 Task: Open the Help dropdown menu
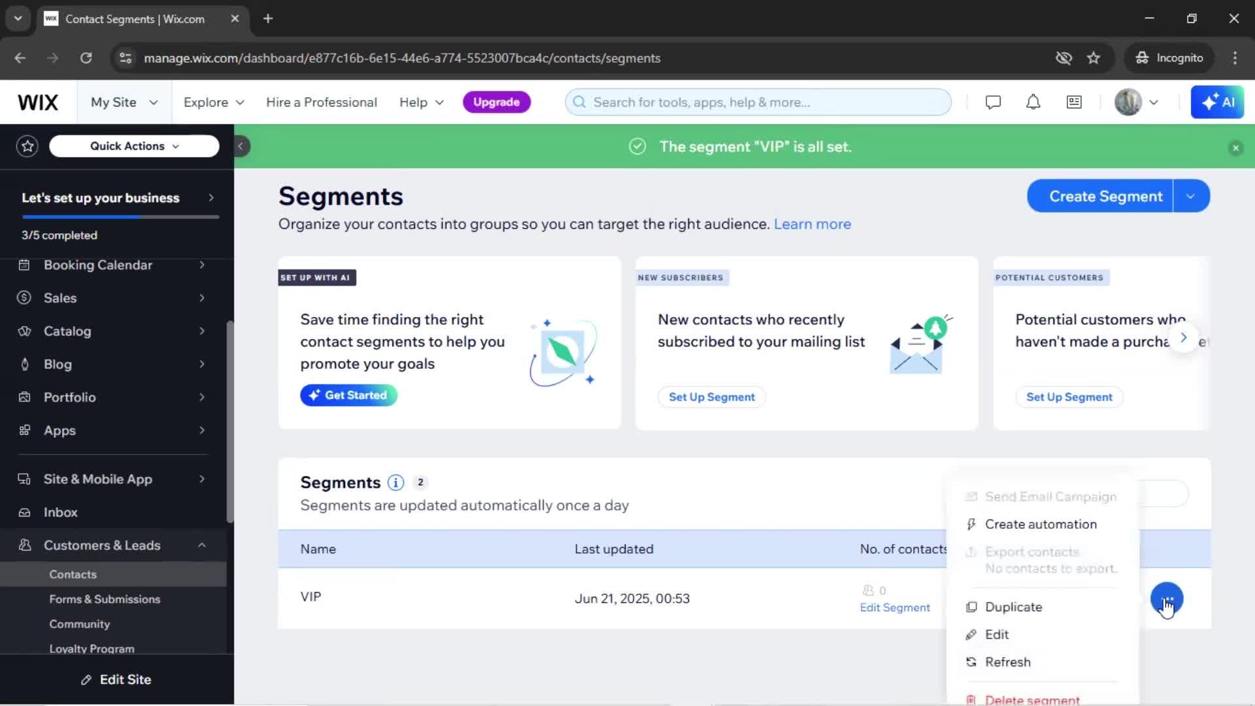422,102
